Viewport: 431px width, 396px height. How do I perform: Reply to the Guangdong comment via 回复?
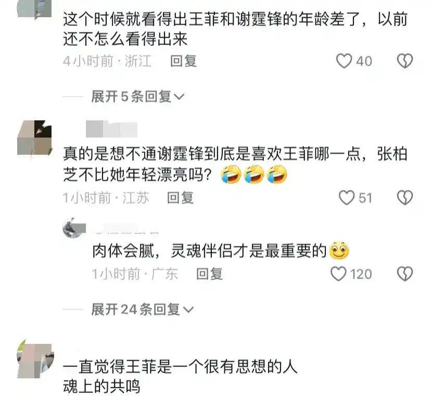209,274
